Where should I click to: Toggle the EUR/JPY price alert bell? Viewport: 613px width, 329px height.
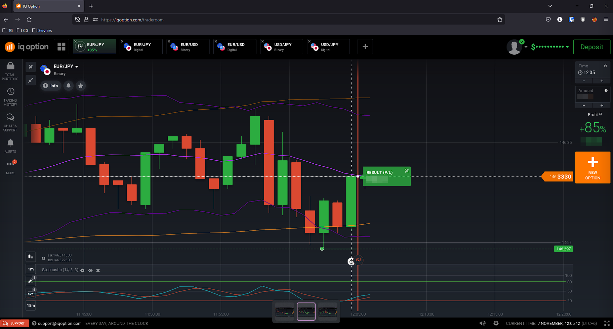click(69, 86)
